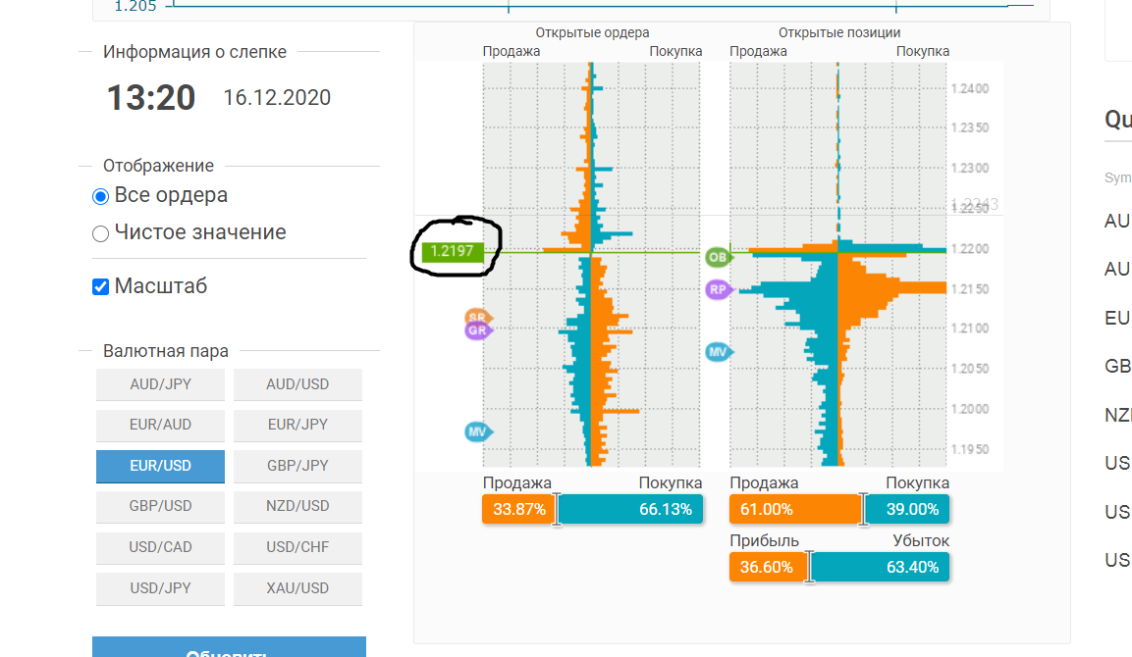This screenshot has height=657, width=1132.
Task: Click the snapshot time 13:20
Action: point(151,97)
